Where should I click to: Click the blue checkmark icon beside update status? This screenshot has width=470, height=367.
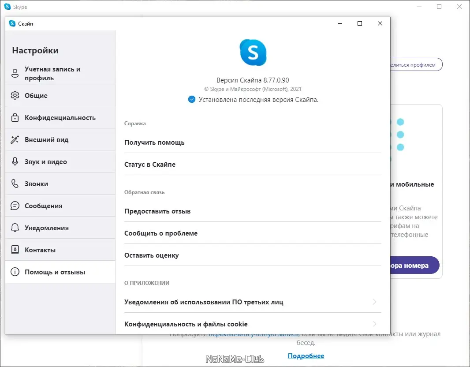(191, 99)
